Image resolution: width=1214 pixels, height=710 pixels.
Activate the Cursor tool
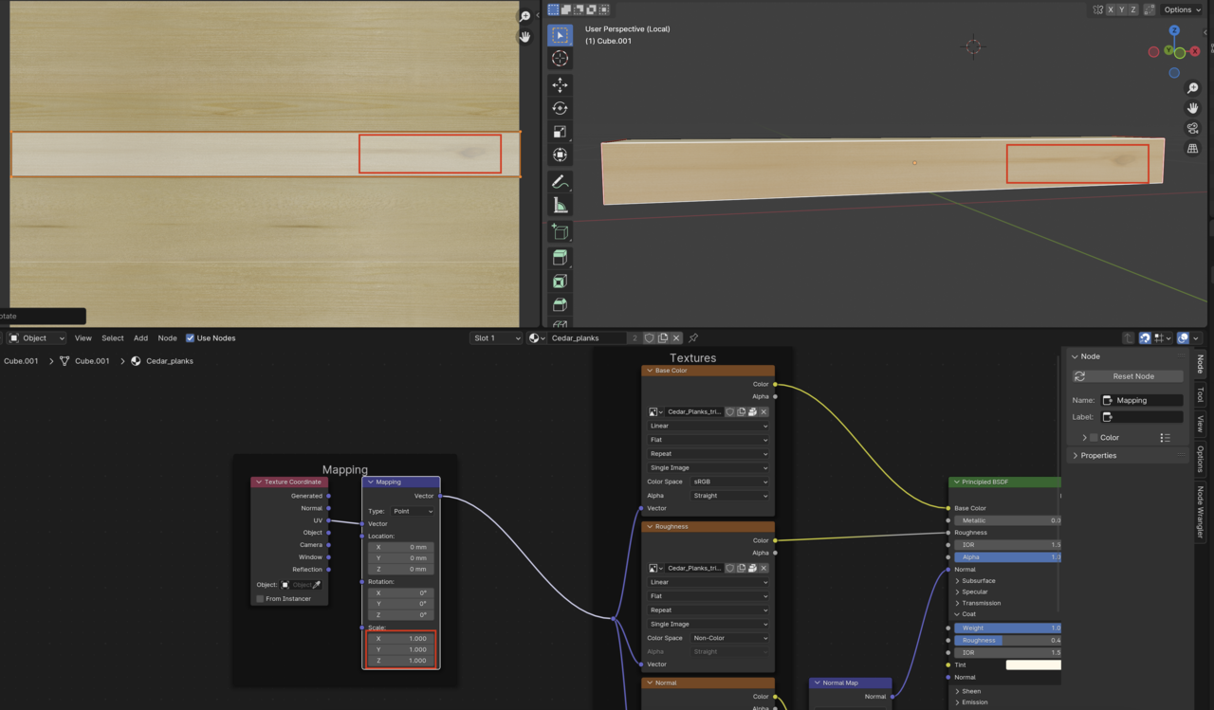(560, 58)
